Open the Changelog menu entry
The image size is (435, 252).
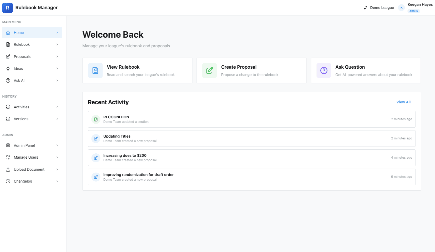[x=23, y=181]
